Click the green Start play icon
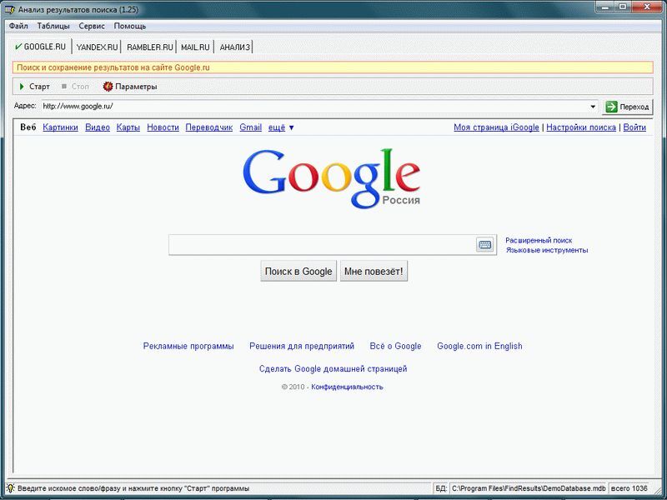Image resolution: width=667 pixels, height=500 pixels. tap(22, 87)
